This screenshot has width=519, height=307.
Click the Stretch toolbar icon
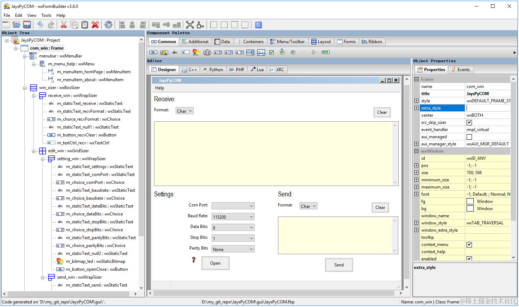pyautogui.click(x=200, y=25)
